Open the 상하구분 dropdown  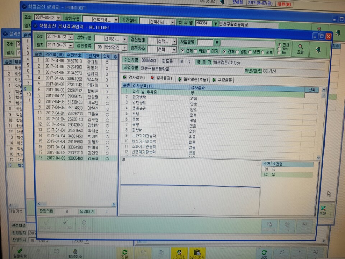tap(110, 39)
